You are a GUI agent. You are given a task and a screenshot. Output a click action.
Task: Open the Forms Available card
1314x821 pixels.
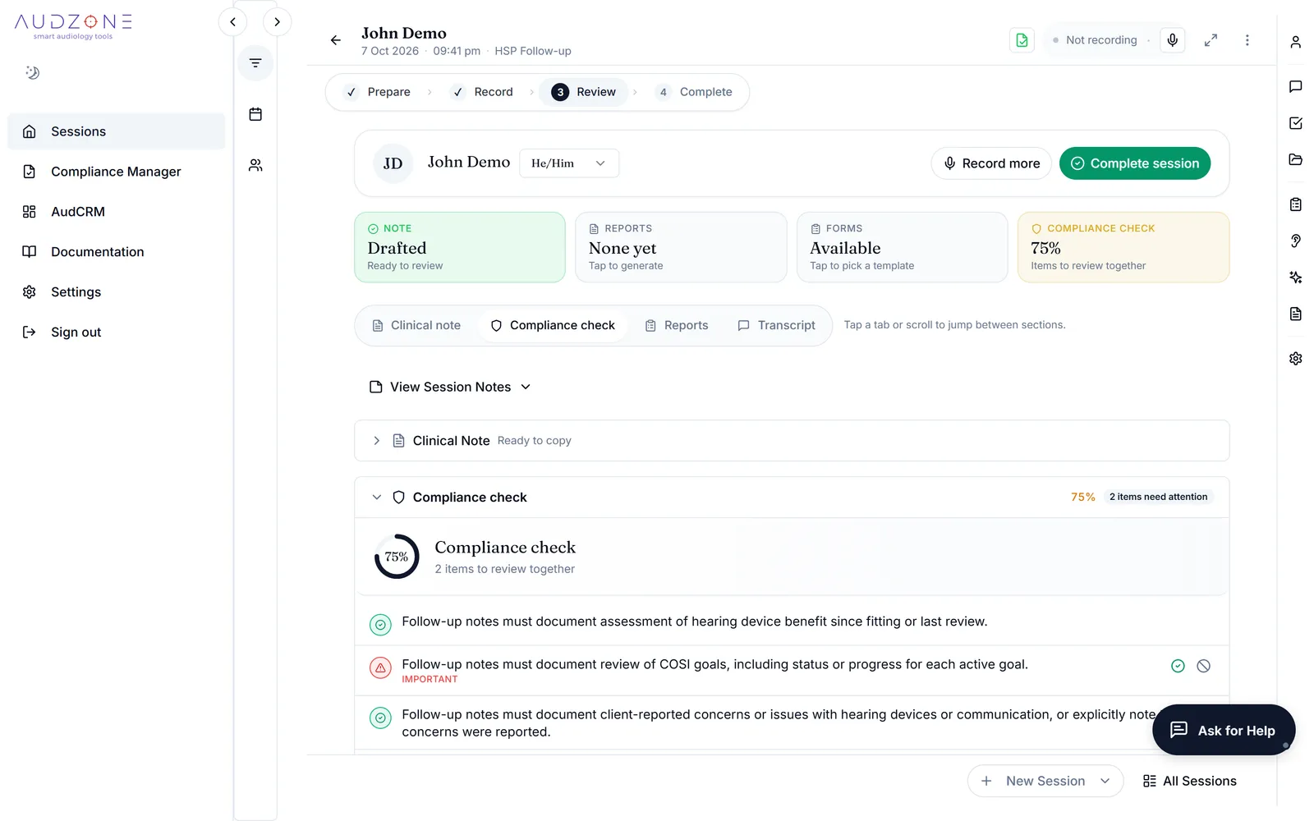[x=902, y=247]
